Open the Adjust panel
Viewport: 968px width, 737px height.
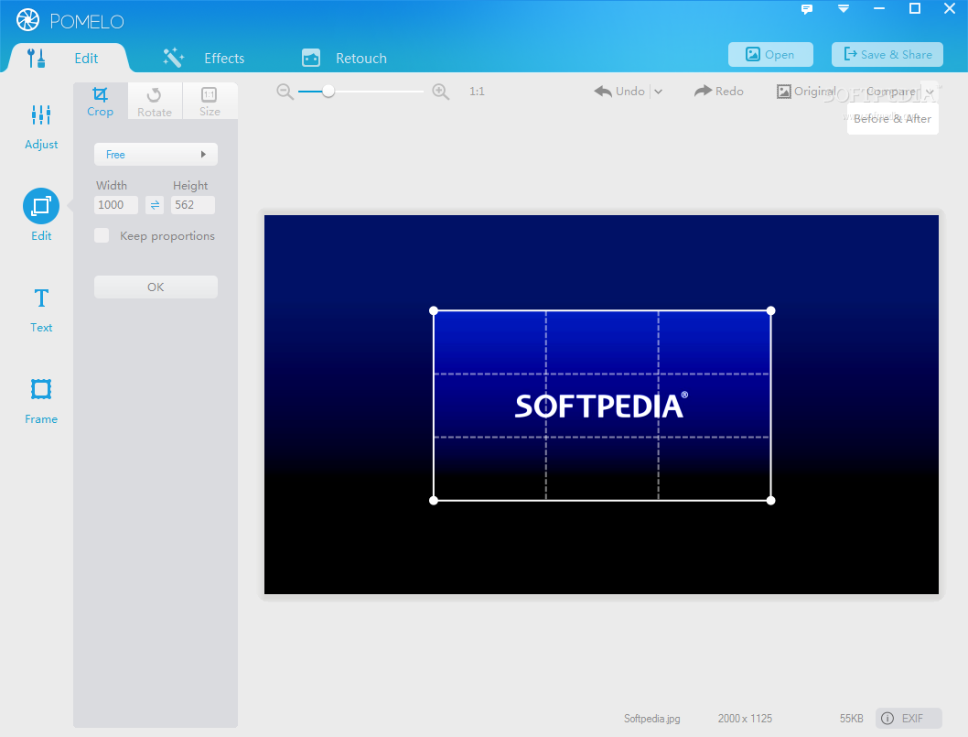pos(41,126)
